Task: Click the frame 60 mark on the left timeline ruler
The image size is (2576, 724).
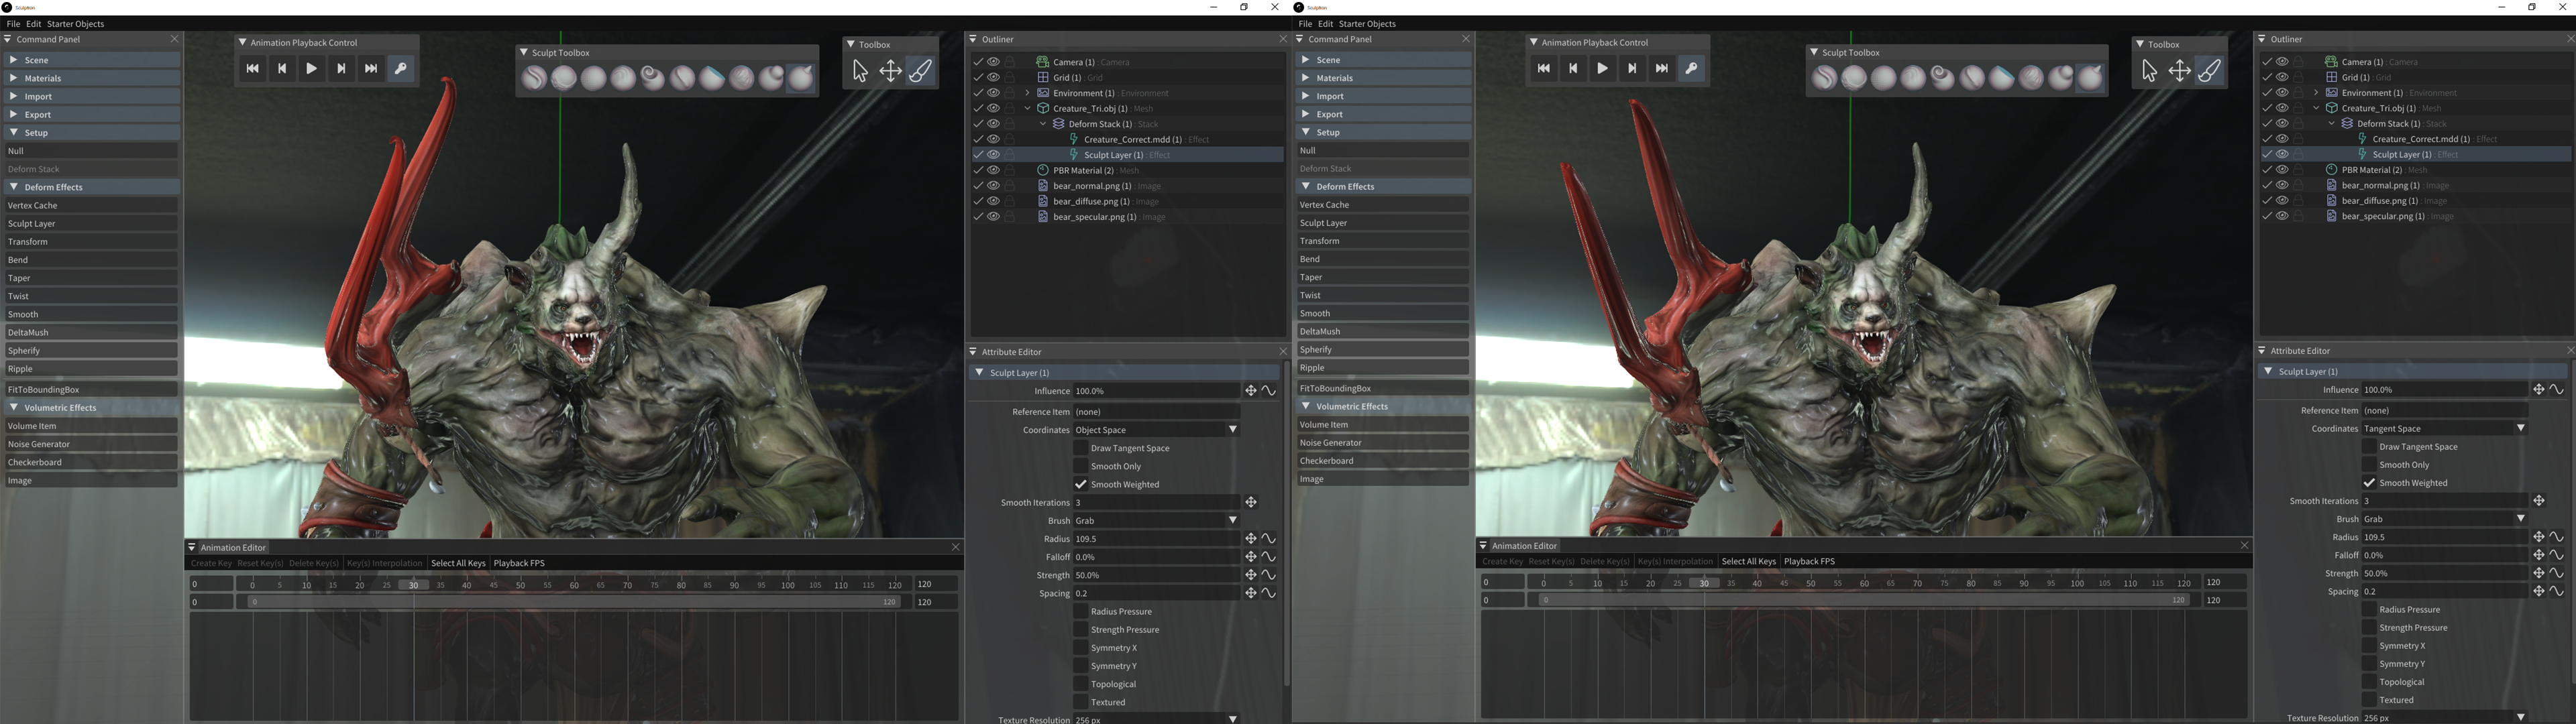Action: (574, 585)
